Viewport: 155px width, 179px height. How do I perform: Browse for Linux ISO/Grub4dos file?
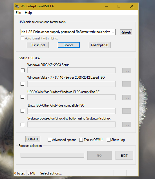(x=127, y=111)
